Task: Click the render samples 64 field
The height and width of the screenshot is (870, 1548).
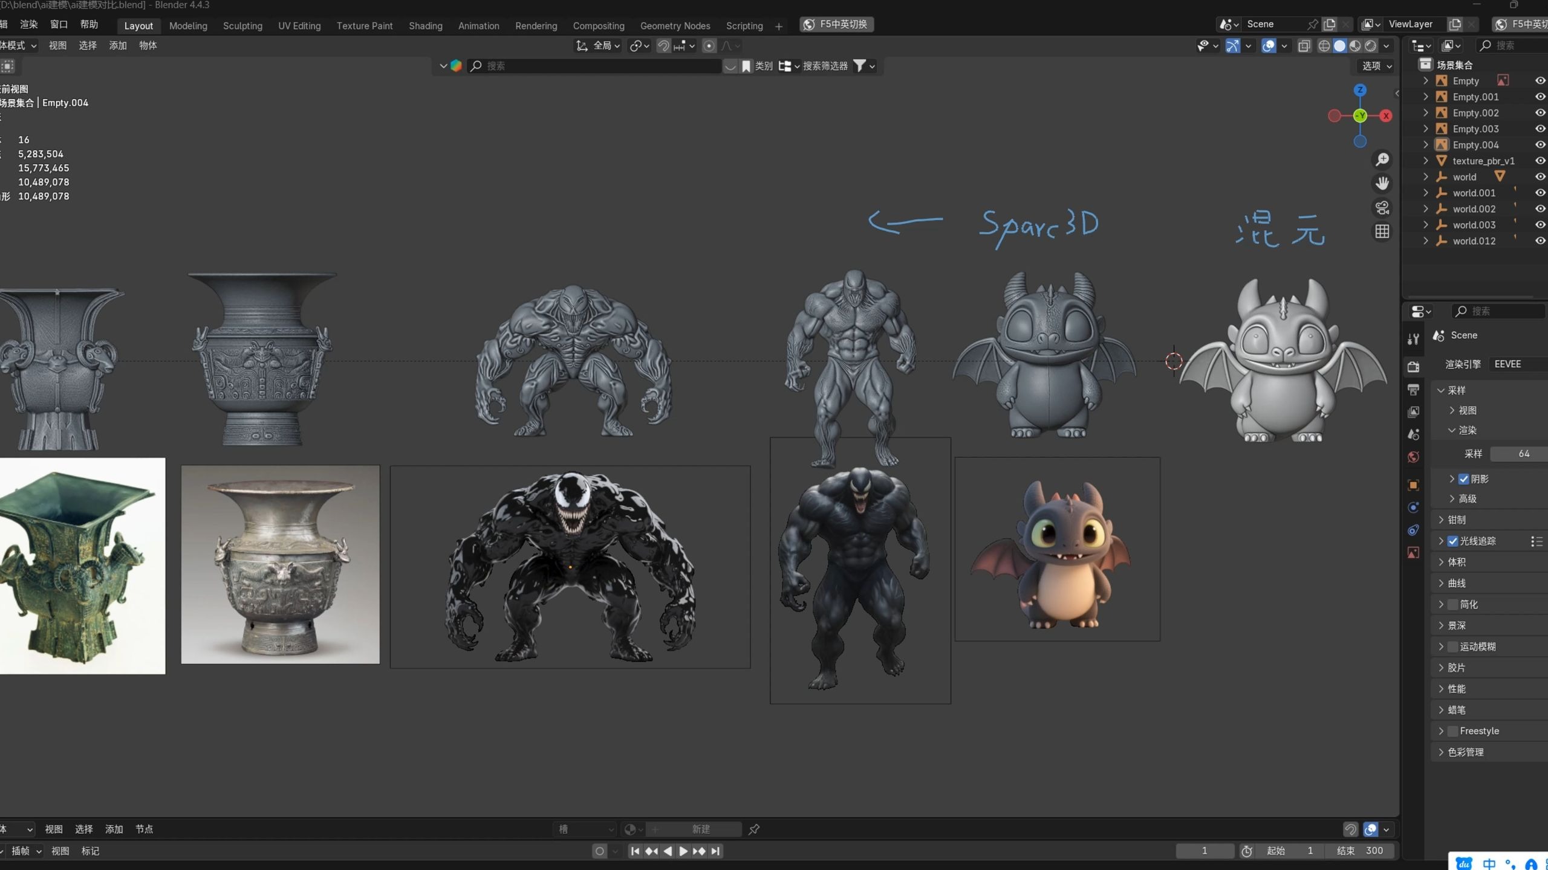Action: (x=1518, y=454)
